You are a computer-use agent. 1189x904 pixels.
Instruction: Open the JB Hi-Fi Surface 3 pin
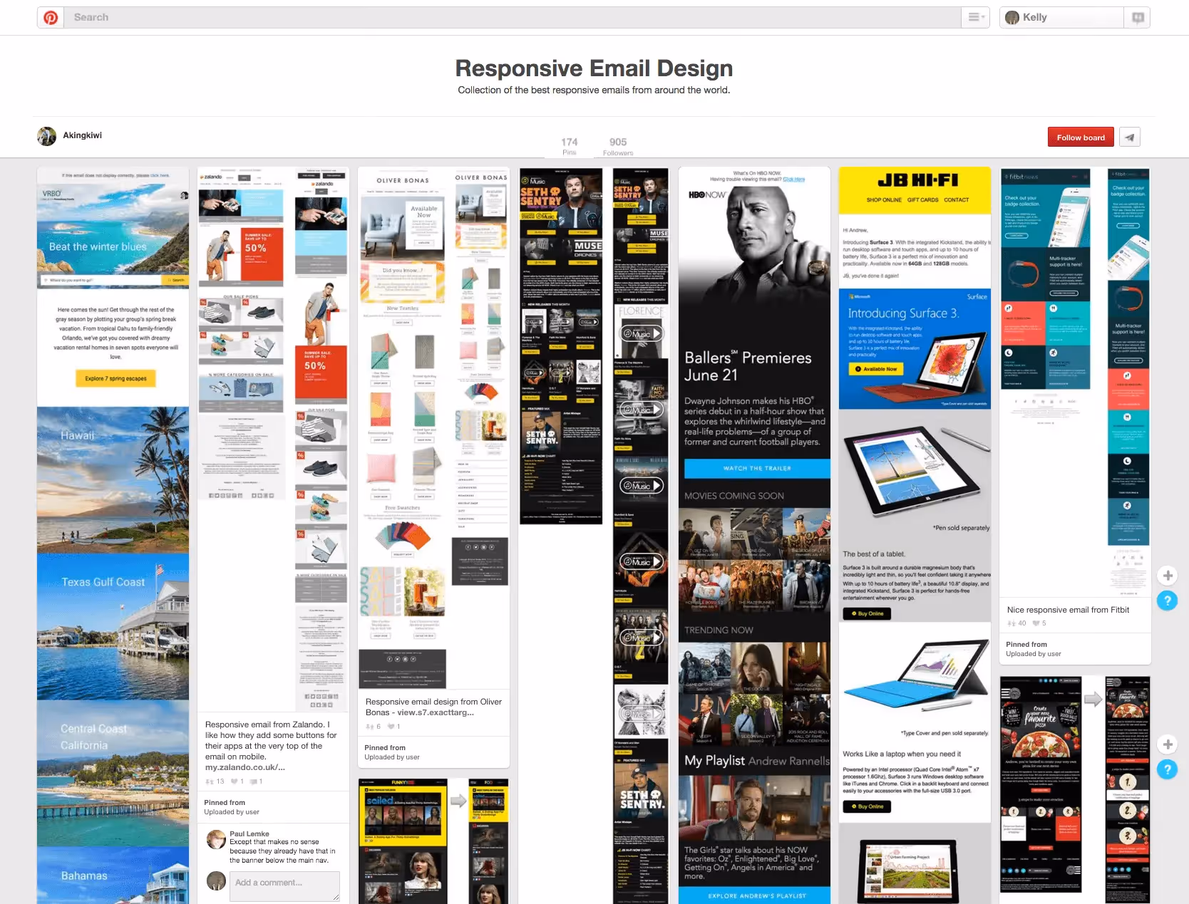tap(915, 535)
